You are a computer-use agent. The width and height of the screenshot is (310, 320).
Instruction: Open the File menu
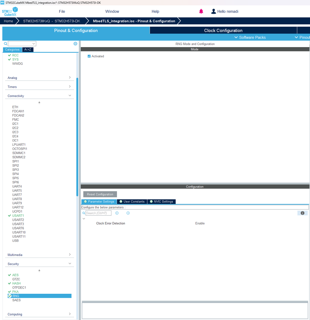pos(62,12)
